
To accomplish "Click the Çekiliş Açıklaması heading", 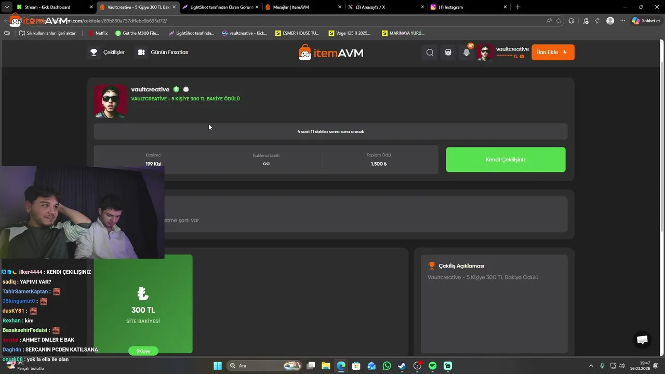I will [461, 265].
